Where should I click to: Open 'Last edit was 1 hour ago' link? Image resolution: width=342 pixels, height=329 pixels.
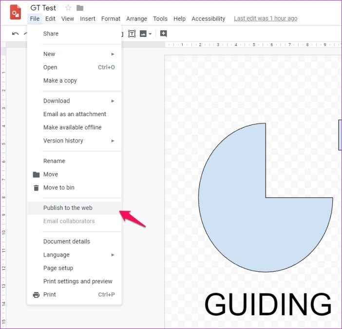pyautogui.click(x=266, y=18)
